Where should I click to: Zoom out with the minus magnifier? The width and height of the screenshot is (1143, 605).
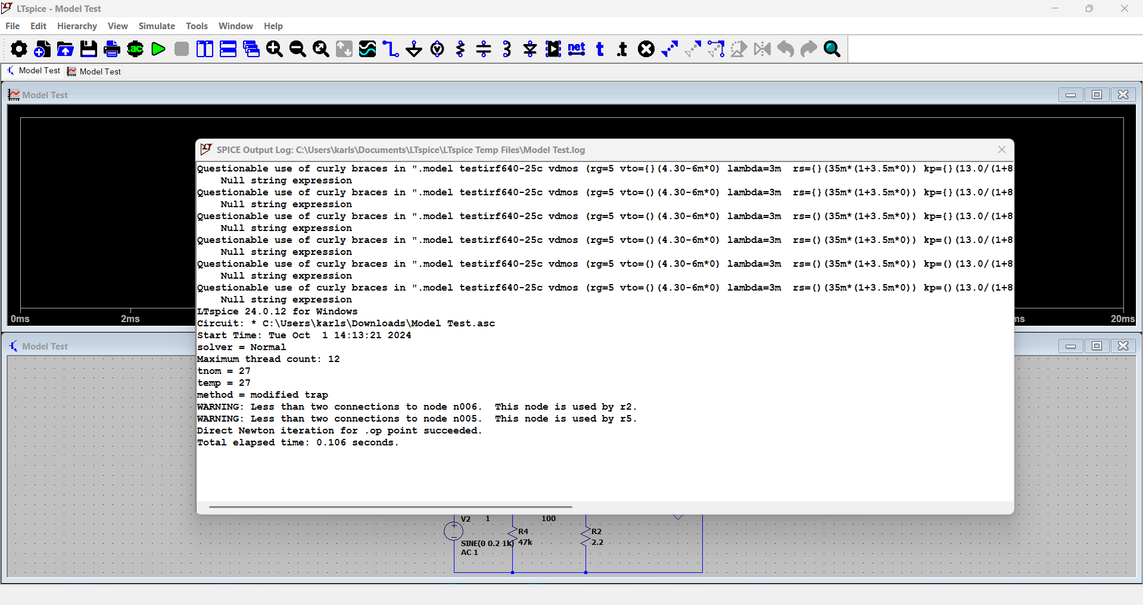[x=298, y=49]
